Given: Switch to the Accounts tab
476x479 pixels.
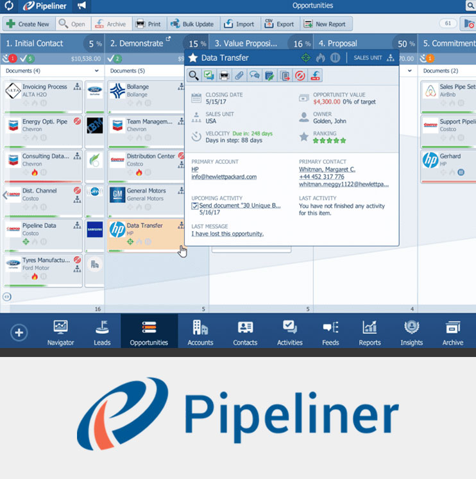Looking at the screenshot, I should click(x=200, y=333).
